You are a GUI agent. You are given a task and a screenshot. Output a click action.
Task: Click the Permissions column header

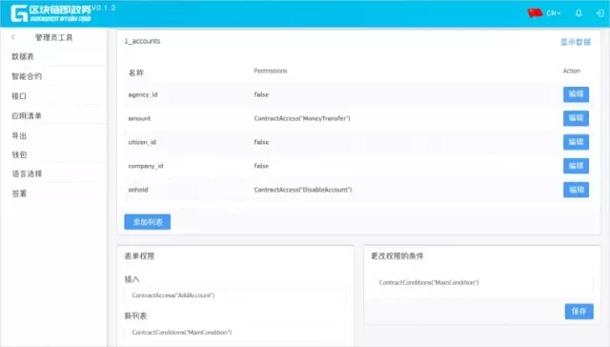(271, 71)
